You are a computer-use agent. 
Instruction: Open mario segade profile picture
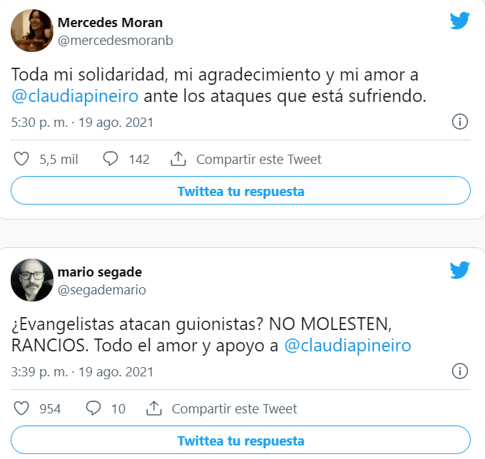pos(32,280)
